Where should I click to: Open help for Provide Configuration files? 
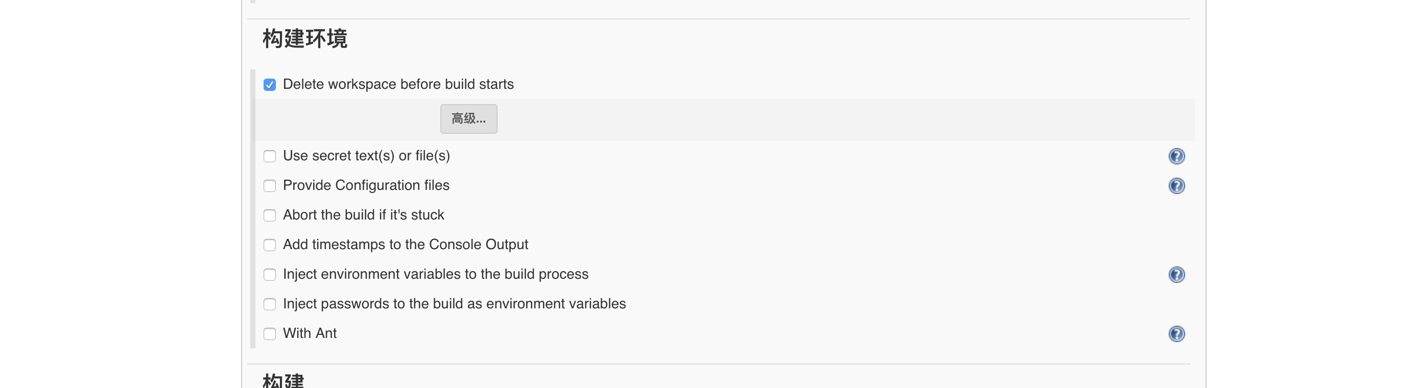point(1176,186)
